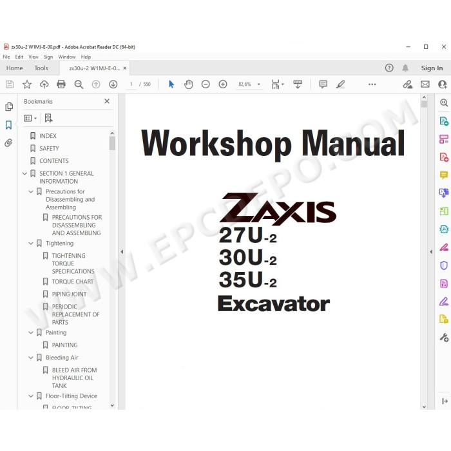Send file by email envelope icon
Screen dimensions: 451x451
coord(425,84)
